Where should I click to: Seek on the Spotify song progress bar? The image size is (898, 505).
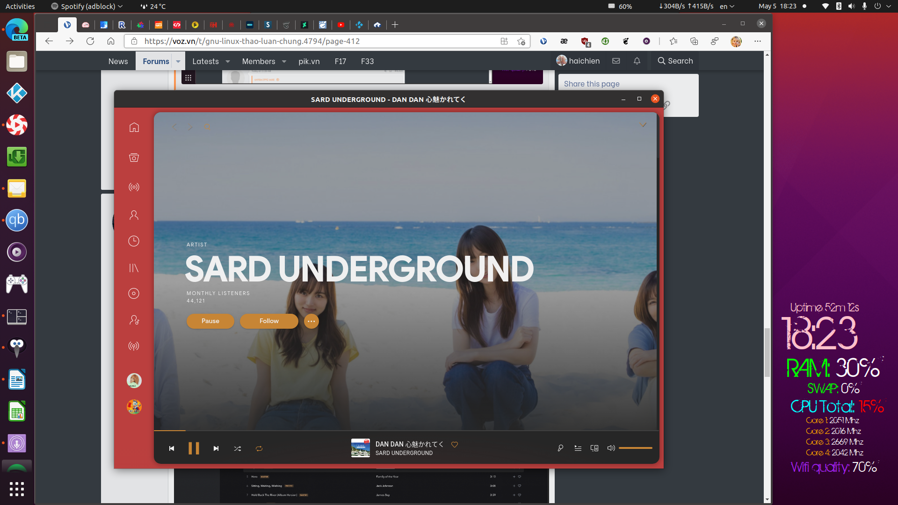[x=406, y=430]
